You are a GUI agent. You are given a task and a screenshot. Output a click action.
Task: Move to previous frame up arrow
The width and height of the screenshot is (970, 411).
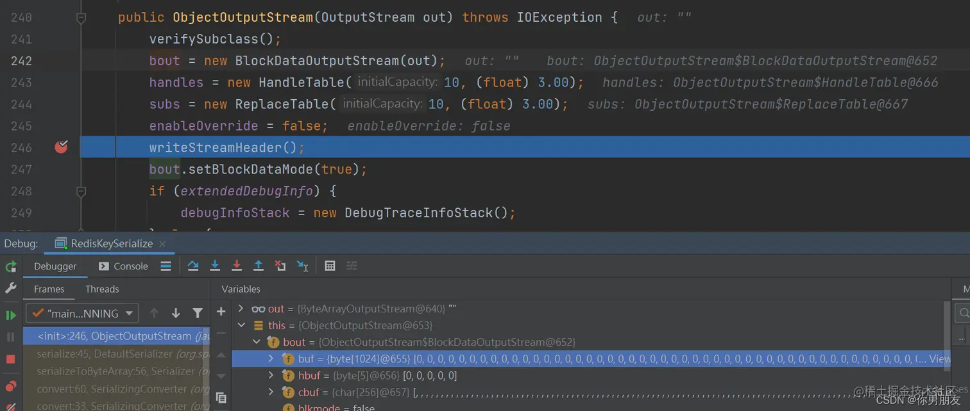point(154,313)
